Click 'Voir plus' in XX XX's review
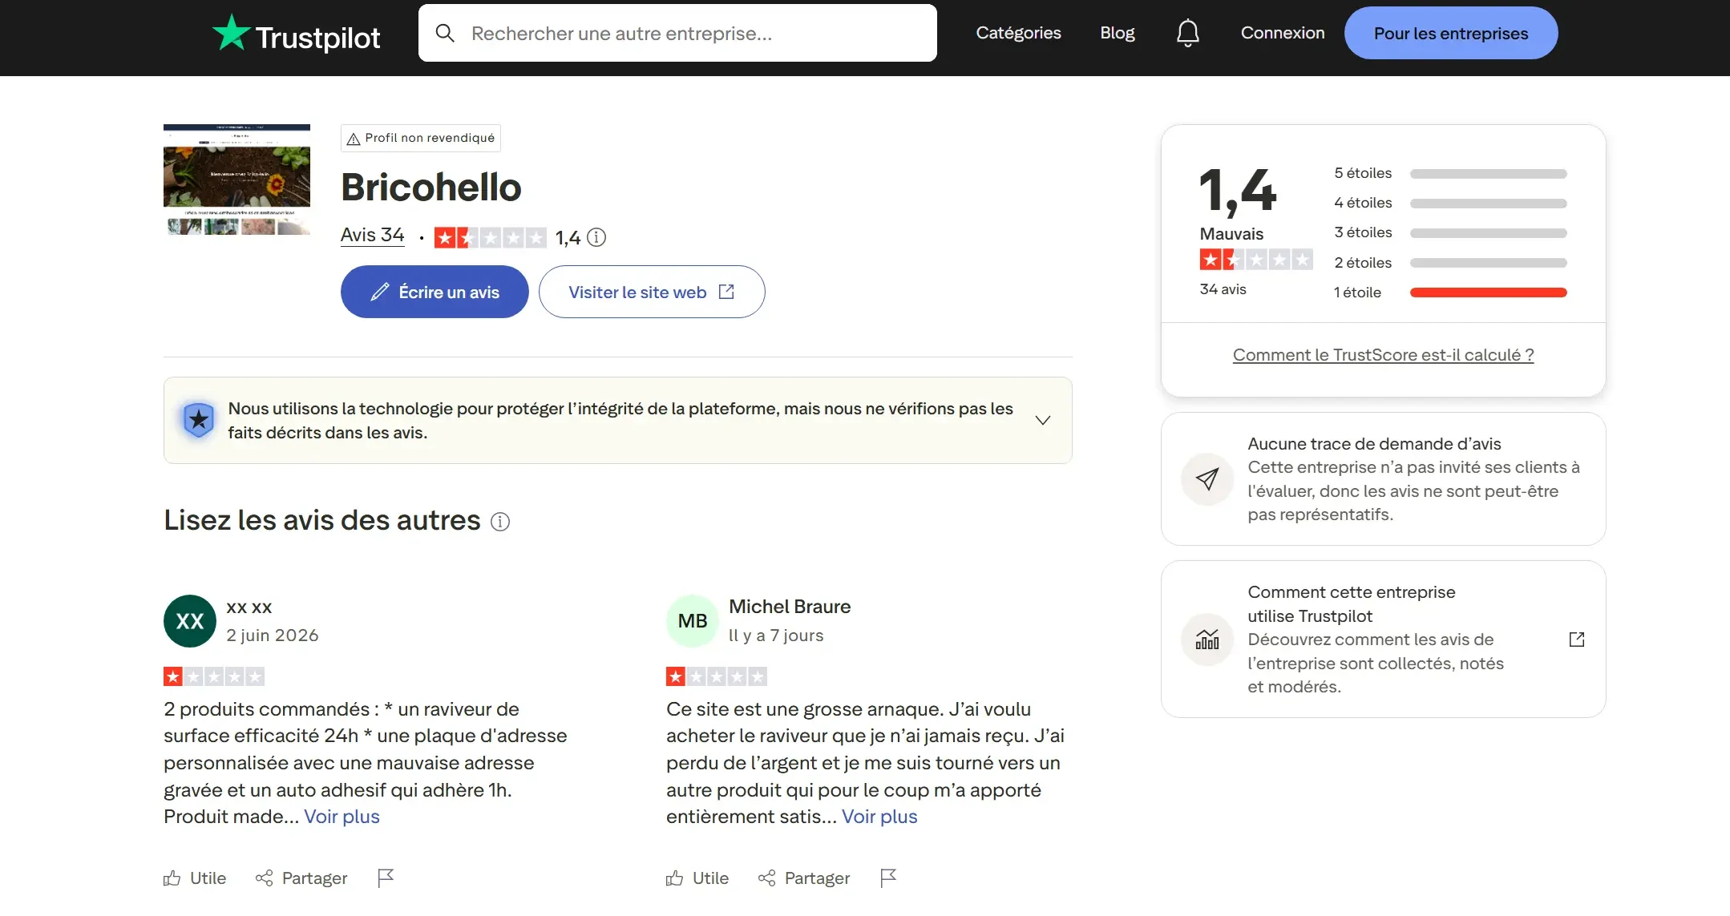This screenshot has width=1730, height=916. tap(342, 817)
